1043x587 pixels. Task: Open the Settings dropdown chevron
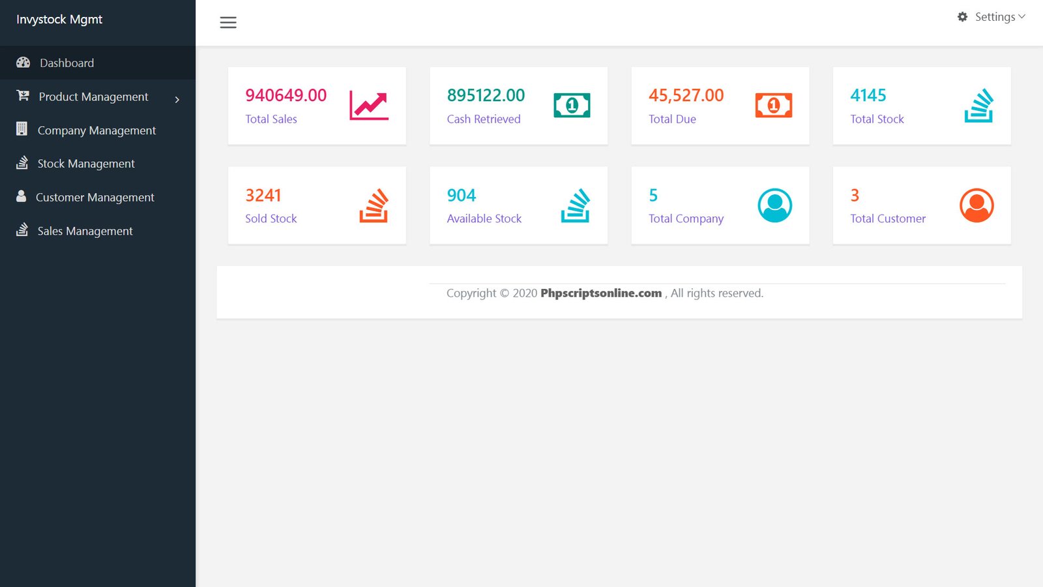(x=1021, y=17)
